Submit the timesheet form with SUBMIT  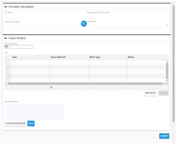click(x=164, y=136)
